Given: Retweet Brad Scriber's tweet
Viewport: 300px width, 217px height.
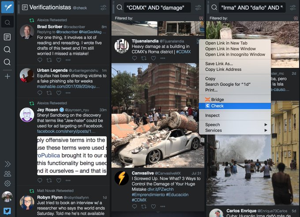Looking at the screenshot, I should tap(49, 60).
